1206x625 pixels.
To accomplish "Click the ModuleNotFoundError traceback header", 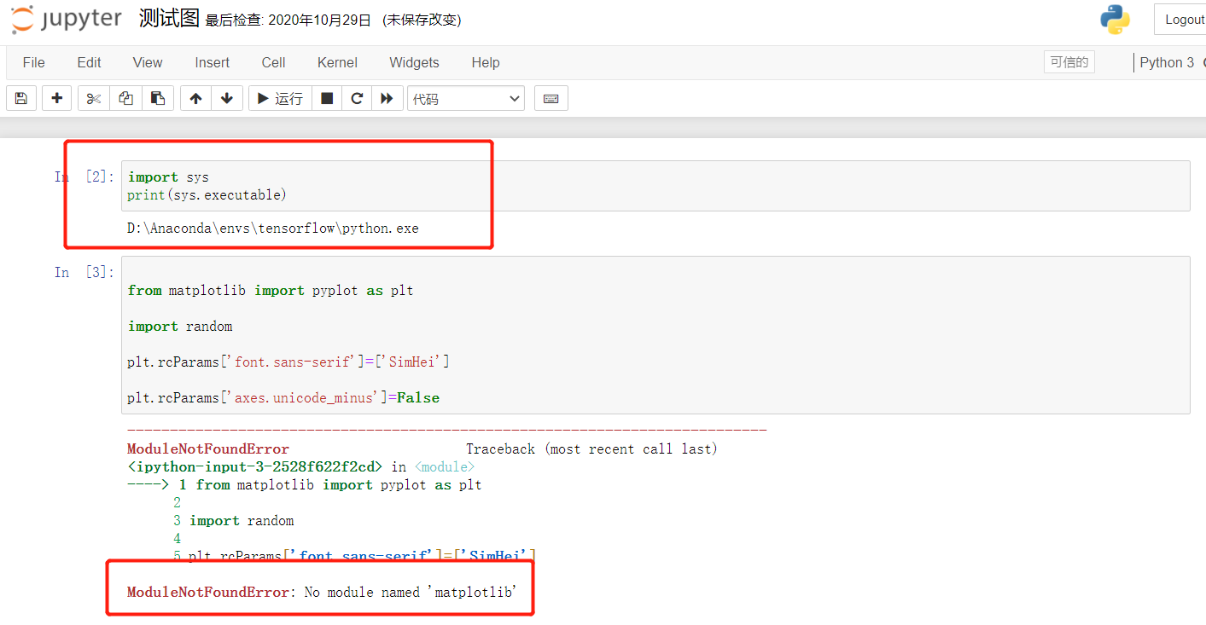I will (208, 448).
